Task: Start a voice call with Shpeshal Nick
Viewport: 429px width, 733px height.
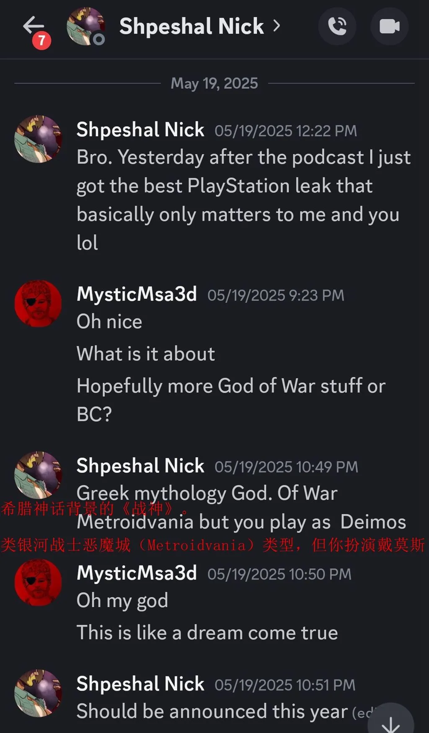Action: (337, 26)
